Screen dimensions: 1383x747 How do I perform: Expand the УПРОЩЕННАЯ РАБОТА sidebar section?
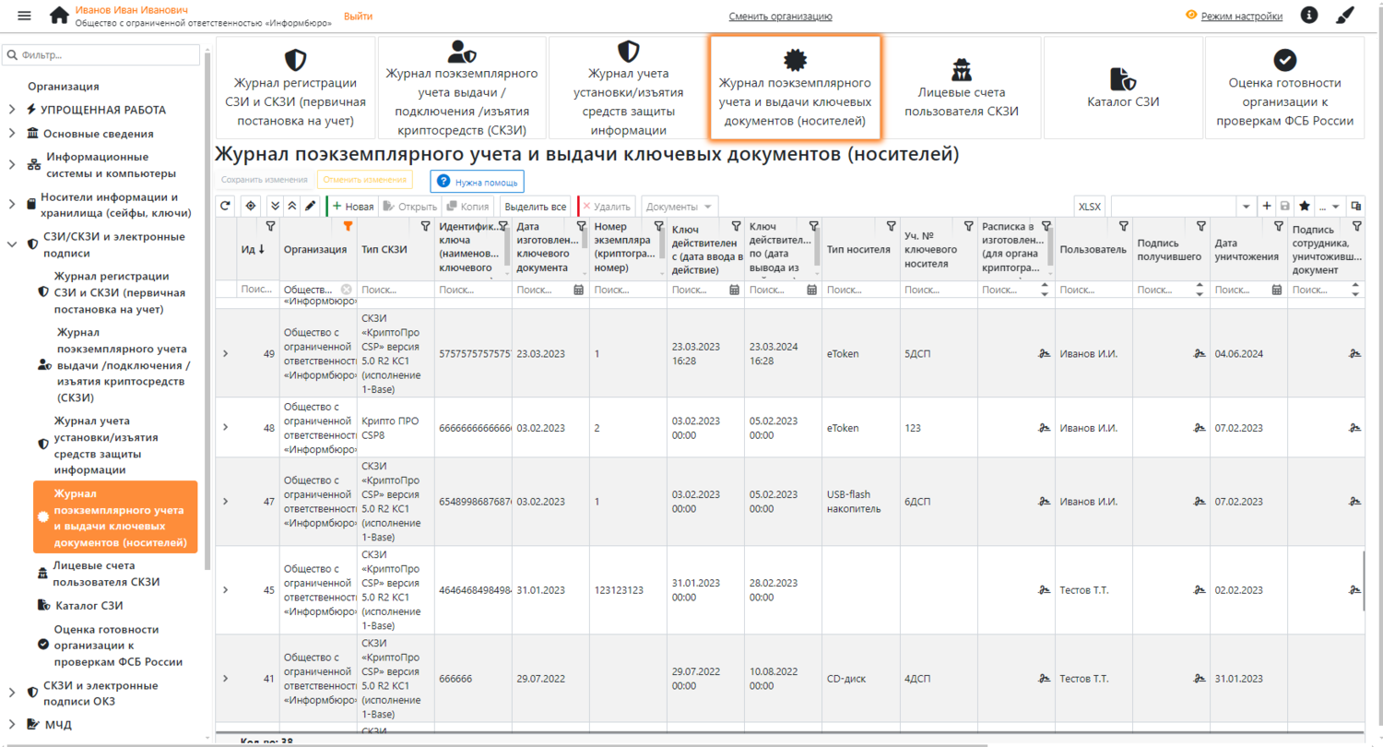tap(12, 110)
